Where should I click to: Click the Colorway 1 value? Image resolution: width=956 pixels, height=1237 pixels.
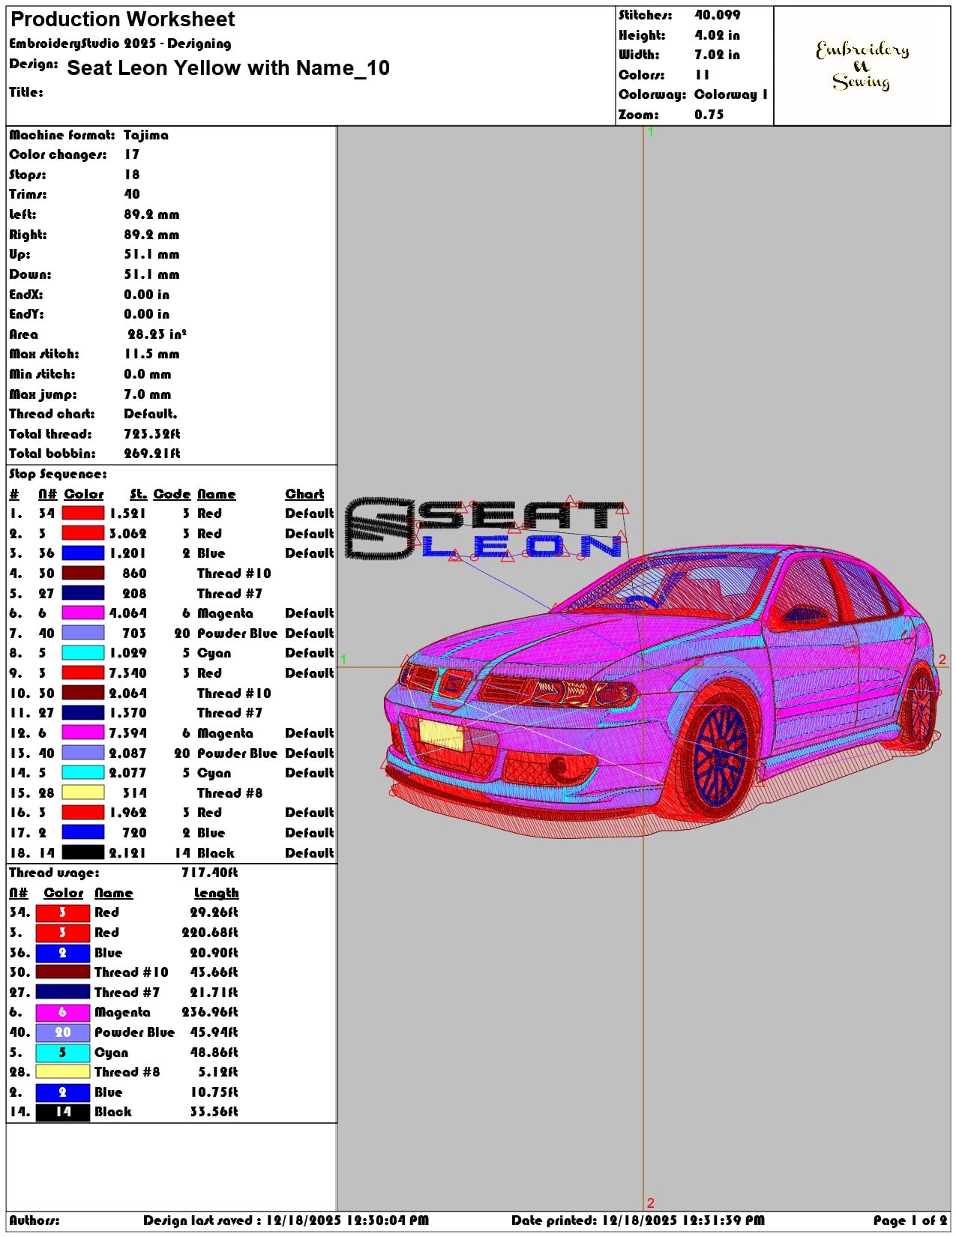coord(731,94)
